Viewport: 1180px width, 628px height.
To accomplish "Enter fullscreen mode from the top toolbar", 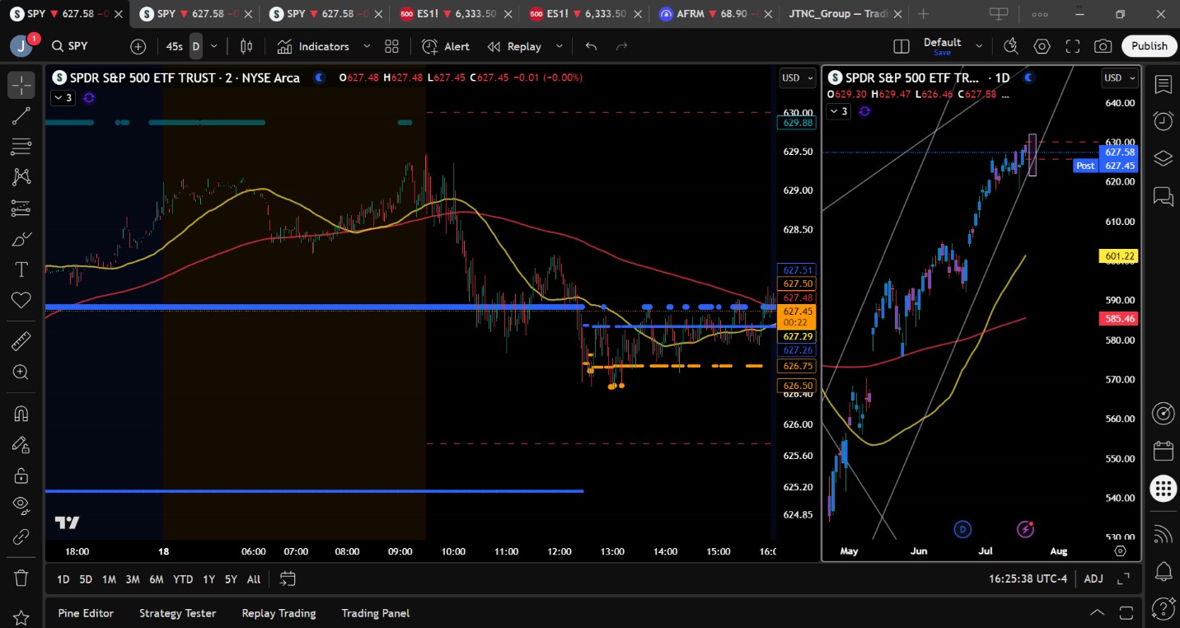I will (x=1073, y=46).
